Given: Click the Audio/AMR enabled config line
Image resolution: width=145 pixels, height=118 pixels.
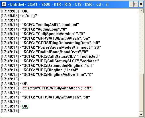Looking at the screenshot, I should point(40,25).
